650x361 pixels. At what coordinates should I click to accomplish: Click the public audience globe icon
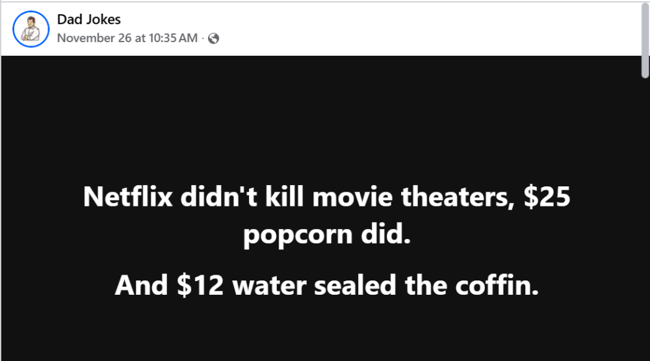[x=214, y=38]
